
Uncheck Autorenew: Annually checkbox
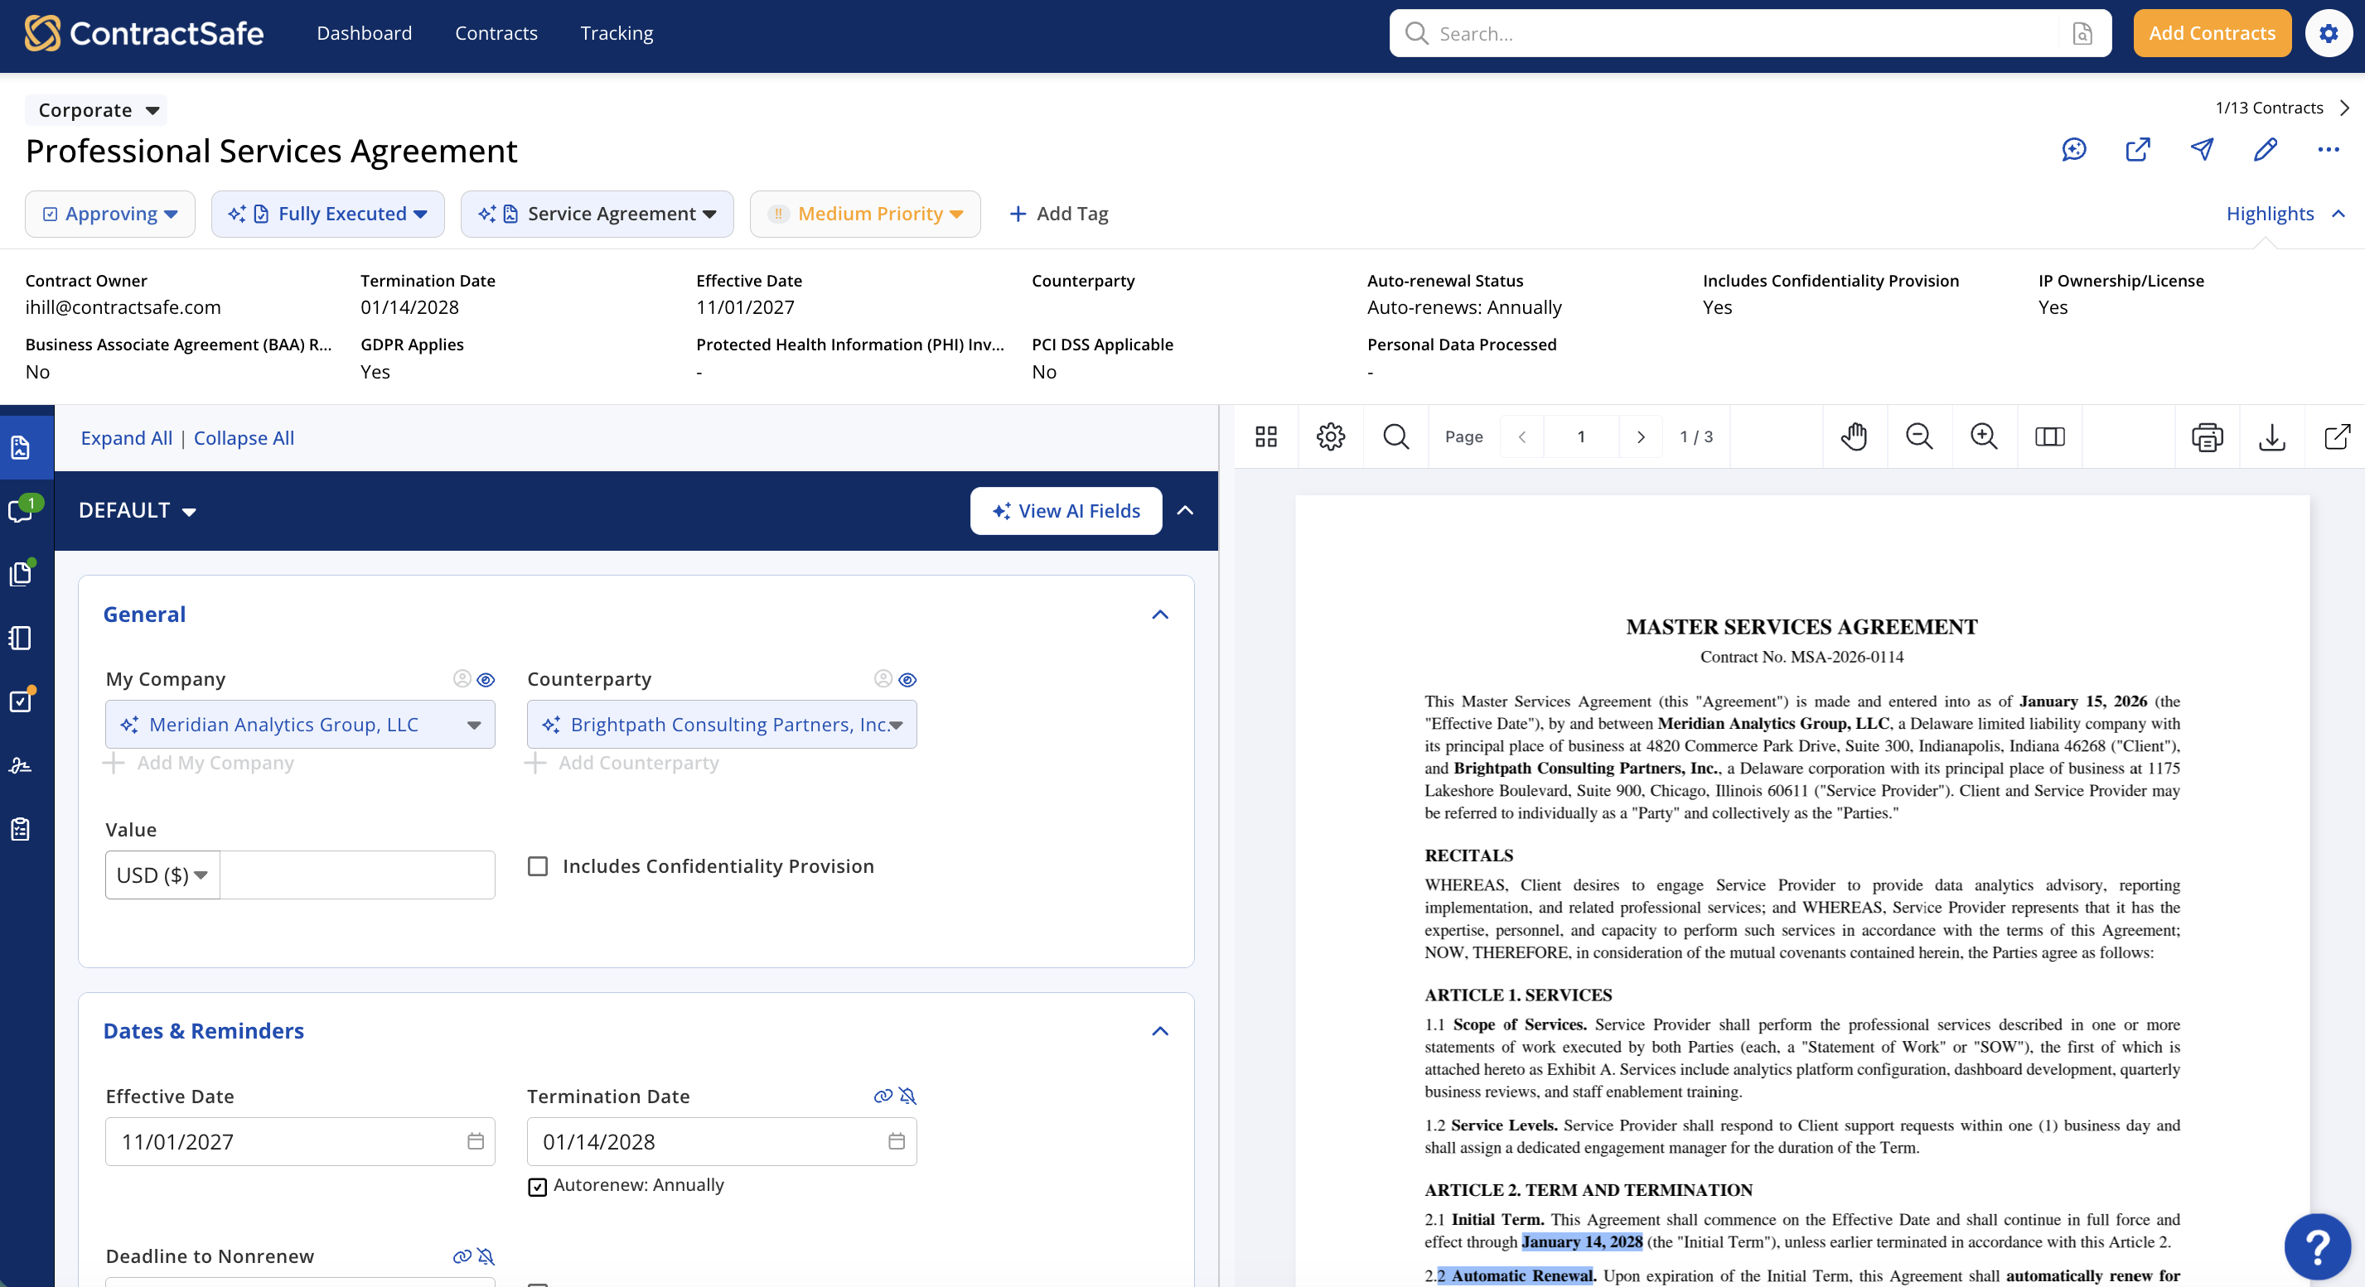pyautogui.click(x=538, y=1187)
